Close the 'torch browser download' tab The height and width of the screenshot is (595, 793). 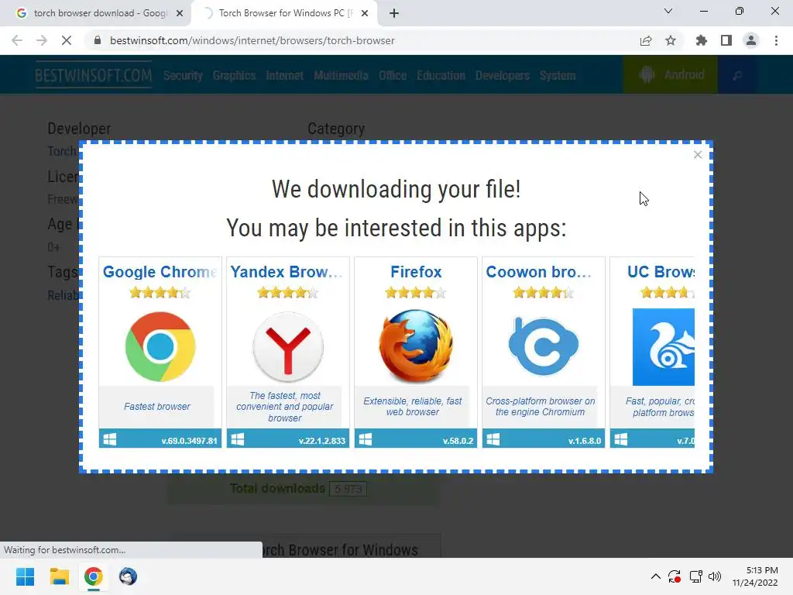(x=180, y=14)
